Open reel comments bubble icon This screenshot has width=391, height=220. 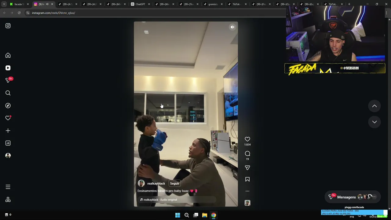[247, 153]
